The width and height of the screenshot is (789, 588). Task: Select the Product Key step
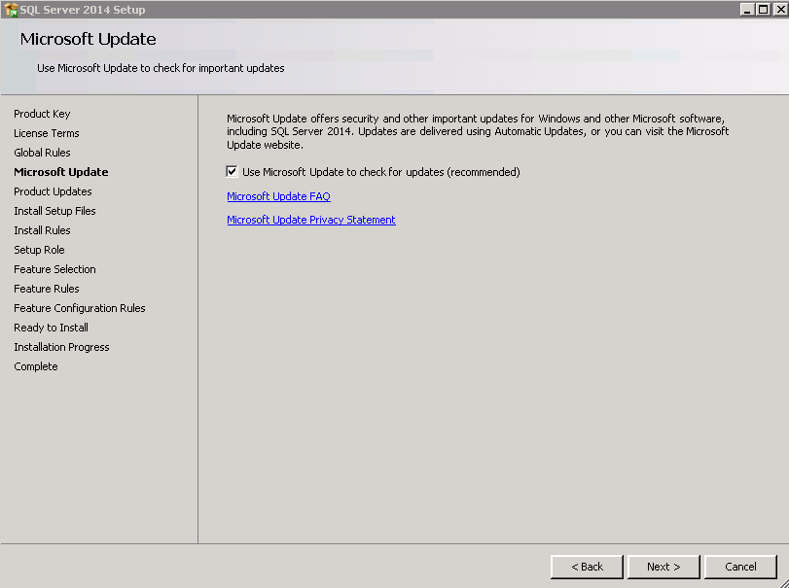pyautogui.click(x=42, y=114)
